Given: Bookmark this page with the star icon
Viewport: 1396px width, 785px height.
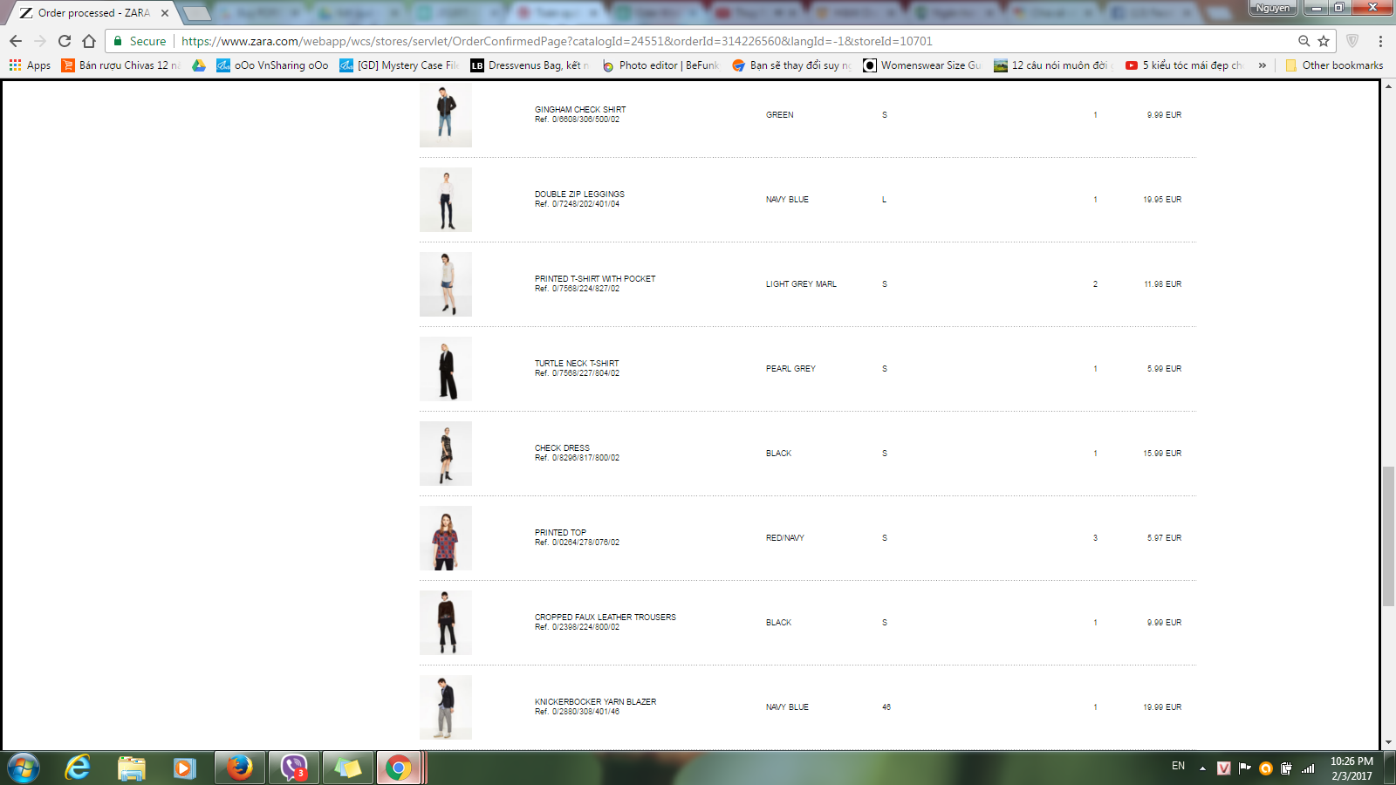Looking at the screenshot, I should click(1324, 41).
